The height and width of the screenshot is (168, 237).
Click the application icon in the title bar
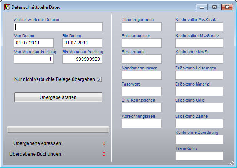(7, 7)
